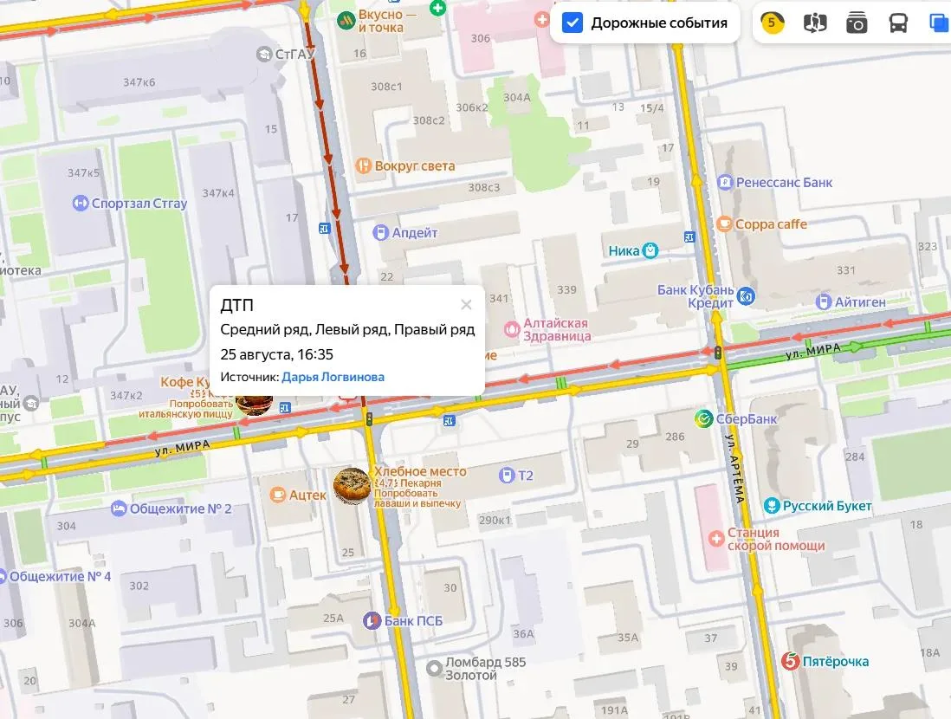951x719 pixels.
Task: Click the Спортзал Стгау icon
Action: pyautogui.click(x=80, y=204)
